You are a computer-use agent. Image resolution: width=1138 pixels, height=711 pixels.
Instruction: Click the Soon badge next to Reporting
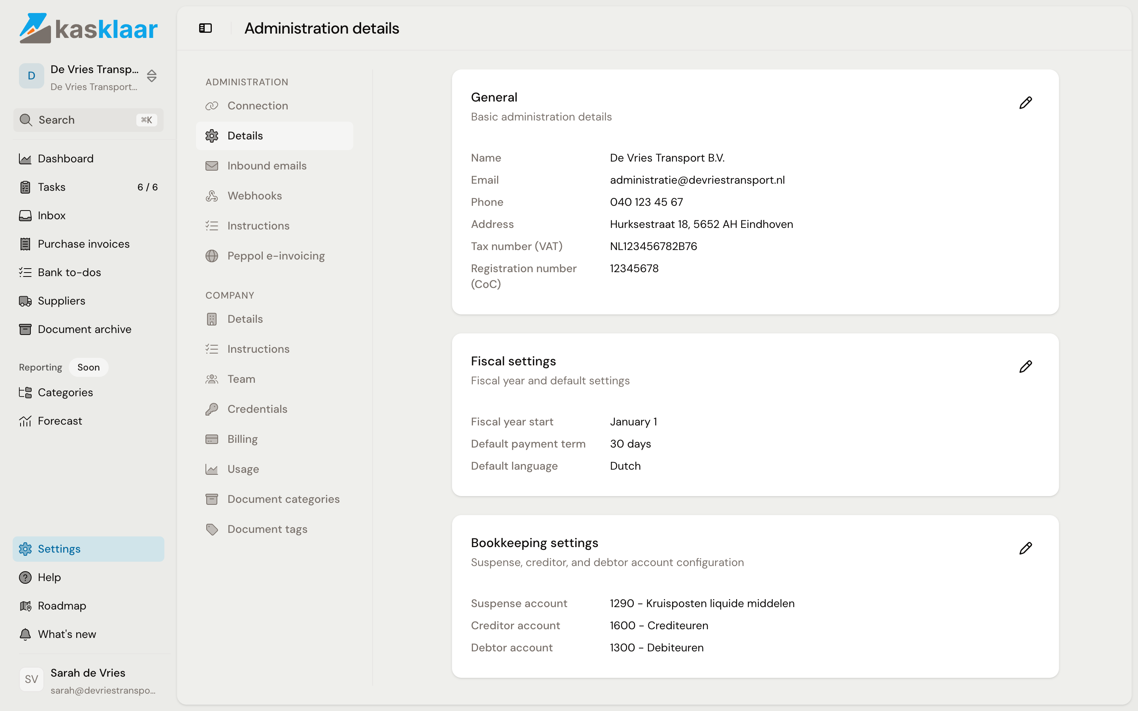[x=89, y=368]
